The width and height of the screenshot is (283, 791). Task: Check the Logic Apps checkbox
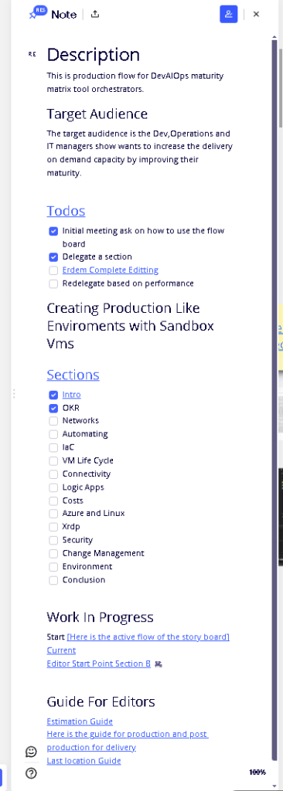[53, 488]
